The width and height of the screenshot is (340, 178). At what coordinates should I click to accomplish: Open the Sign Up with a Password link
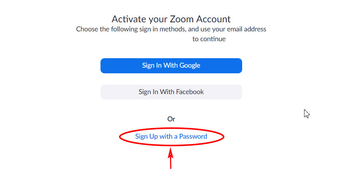coord(171,136)
